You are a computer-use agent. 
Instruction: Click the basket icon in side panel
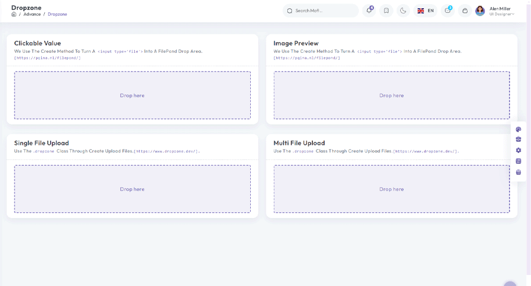518,172
